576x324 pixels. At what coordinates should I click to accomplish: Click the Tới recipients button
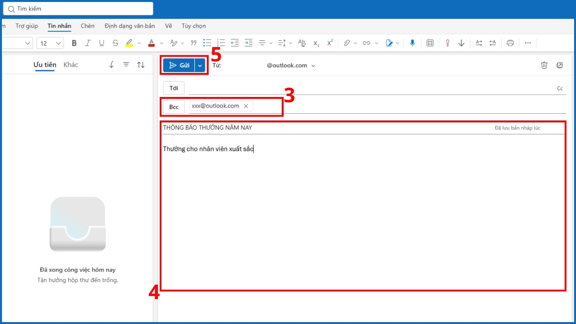[x=174, y=88]
